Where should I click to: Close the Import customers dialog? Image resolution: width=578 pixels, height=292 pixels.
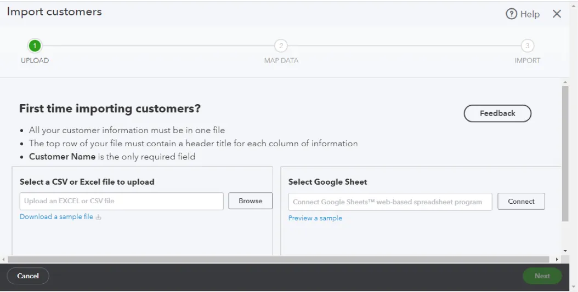(x=557, y=14)
